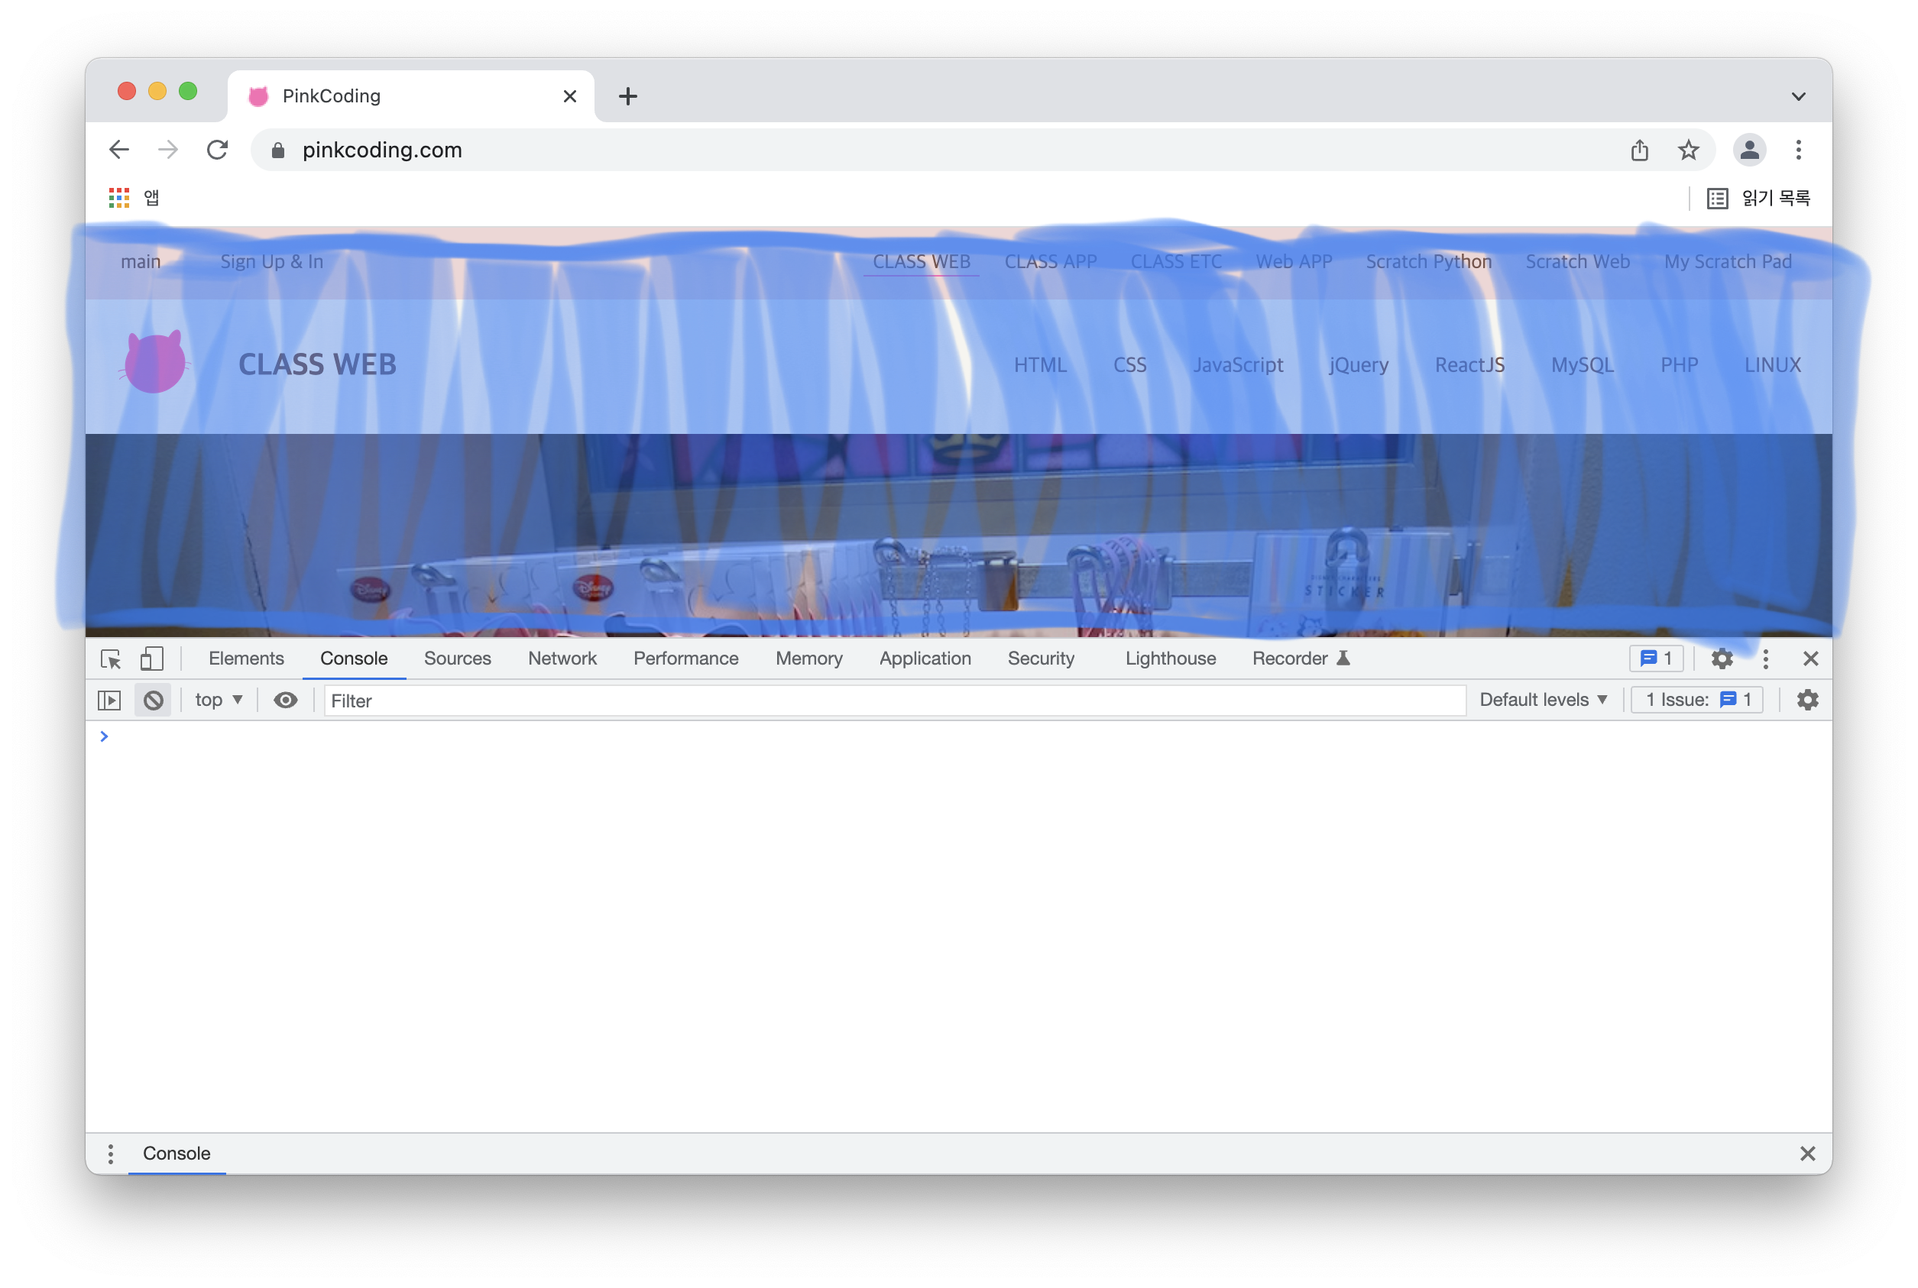Toggle the eye visibility icon in Console
Screen dimensions: 1918x1288
285,700
